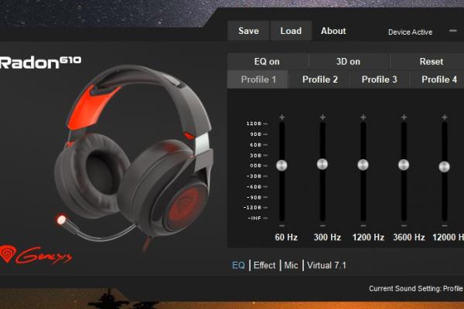
Task: Click the Radon 610 title logo
Action: point(40,62)
